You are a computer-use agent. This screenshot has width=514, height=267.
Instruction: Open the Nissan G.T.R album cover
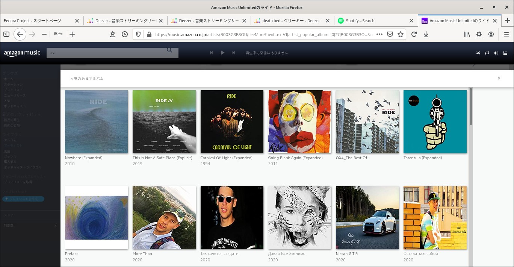[367, 218]
